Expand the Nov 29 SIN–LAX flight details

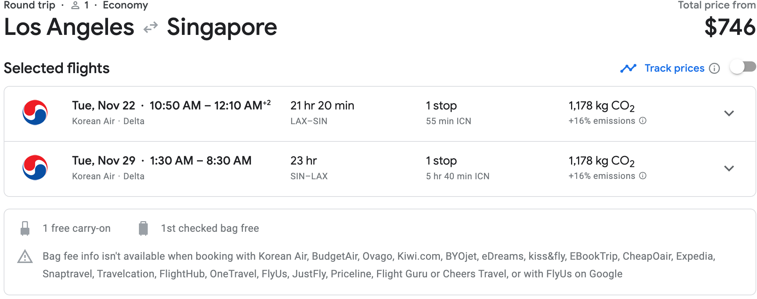tap(729, 168)
